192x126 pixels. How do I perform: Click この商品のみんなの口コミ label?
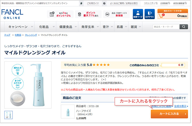click(144, 65)
